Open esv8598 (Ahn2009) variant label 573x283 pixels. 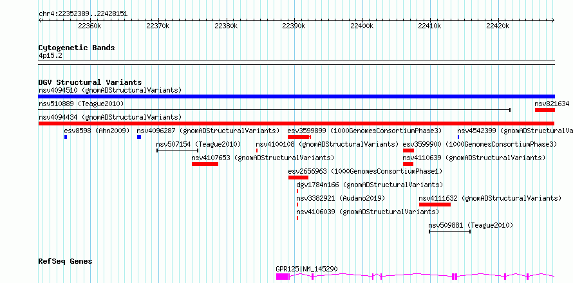[x=97, y=131]
